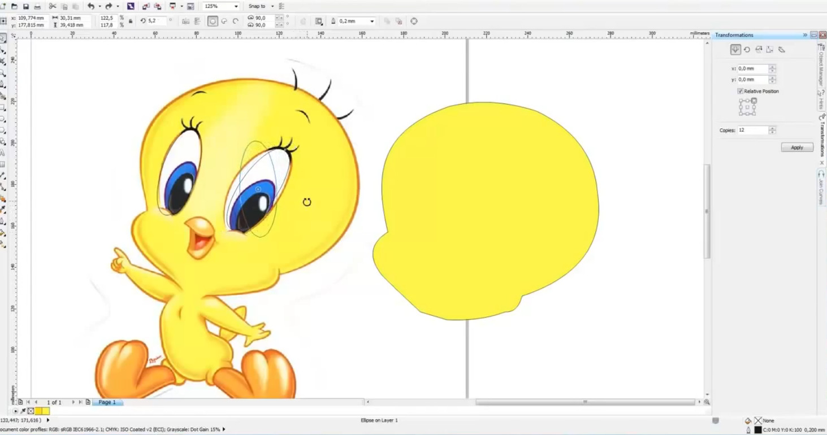
Task: Go to the next page arrow
Action: pyautogui.click(x=73, y=402)
